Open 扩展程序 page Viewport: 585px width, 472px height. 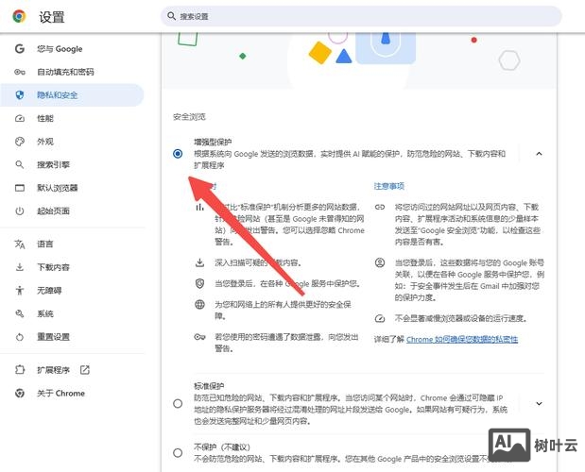[x=53, y=370]
